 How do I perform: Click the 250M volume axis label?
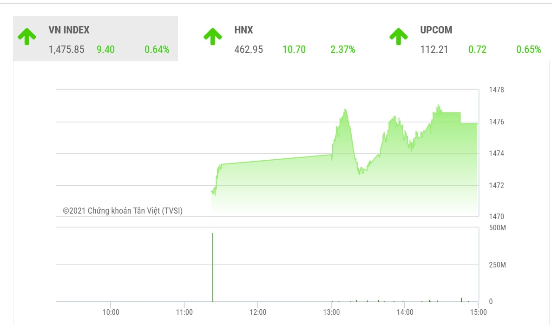tap(498, 265)
